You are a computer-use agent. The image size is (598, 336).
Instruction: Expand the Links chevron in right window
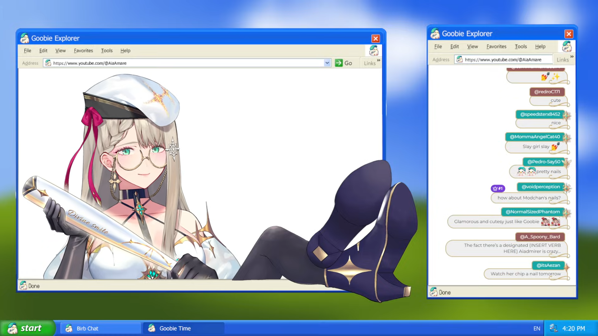pos(572,57)
